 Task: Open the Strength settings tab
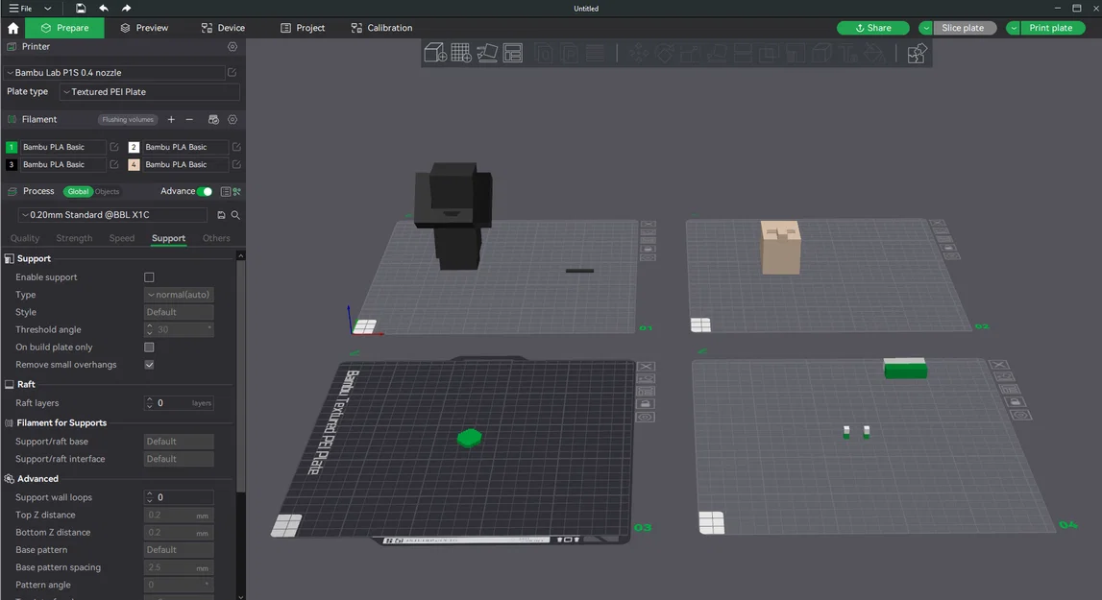click(x=74, y=238)
